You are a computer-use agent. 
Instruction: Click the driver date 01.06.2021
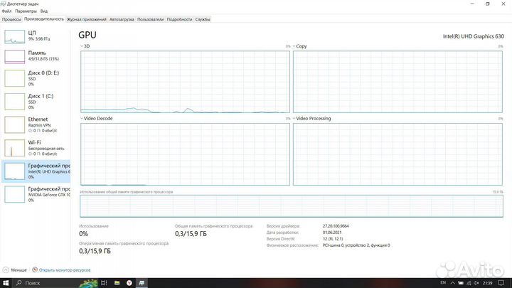[x=332, y=233]
